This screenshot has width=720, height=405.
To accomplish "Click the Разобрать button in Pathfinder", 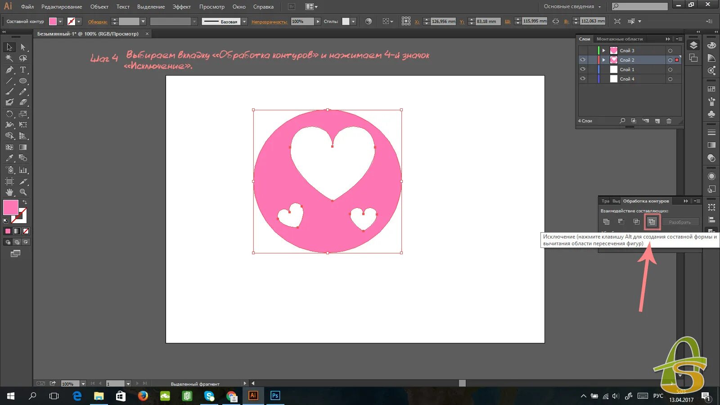I will 679,222.
